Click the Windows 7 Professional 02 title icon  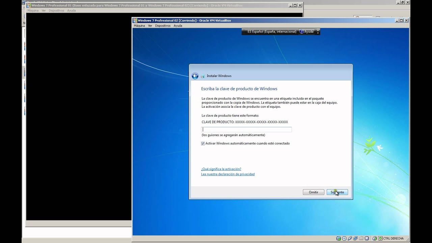pyautogui.click(x=135, y=20)
